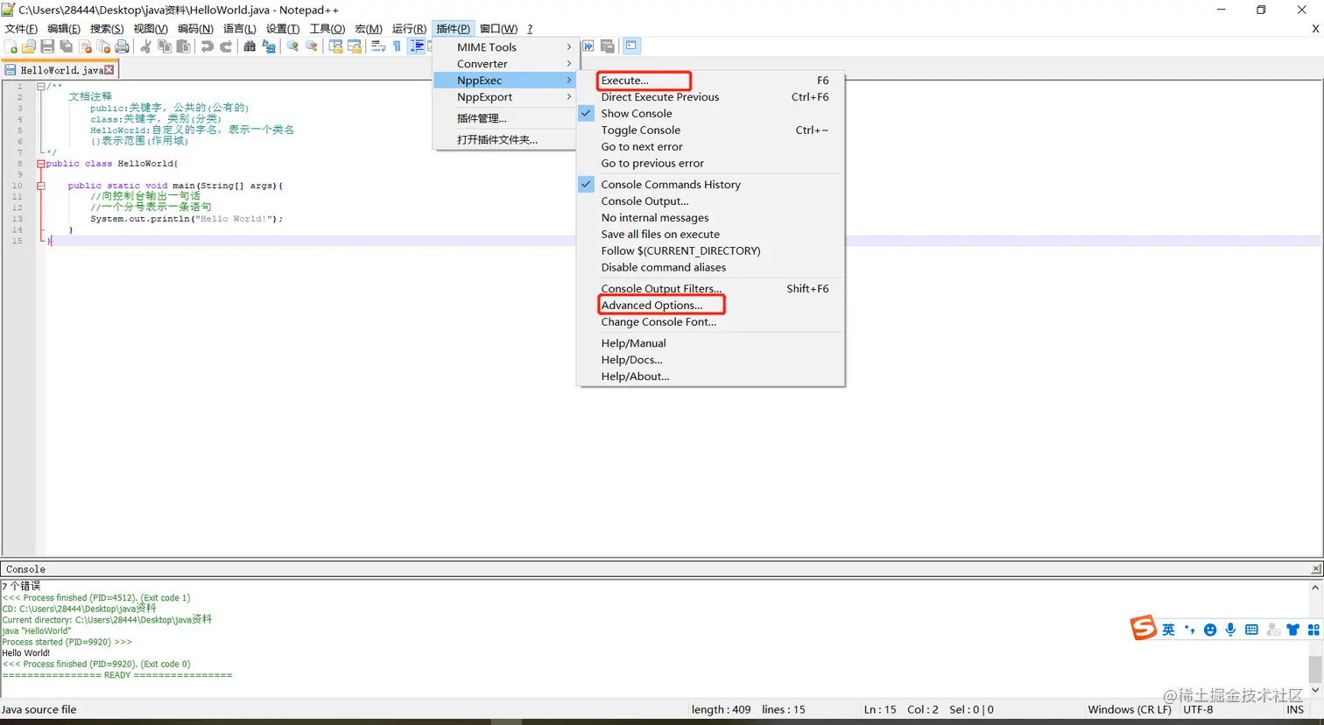Uncheck Console Commands History option
Screen dimensions: 1324x725
click(x=710, y=184)
